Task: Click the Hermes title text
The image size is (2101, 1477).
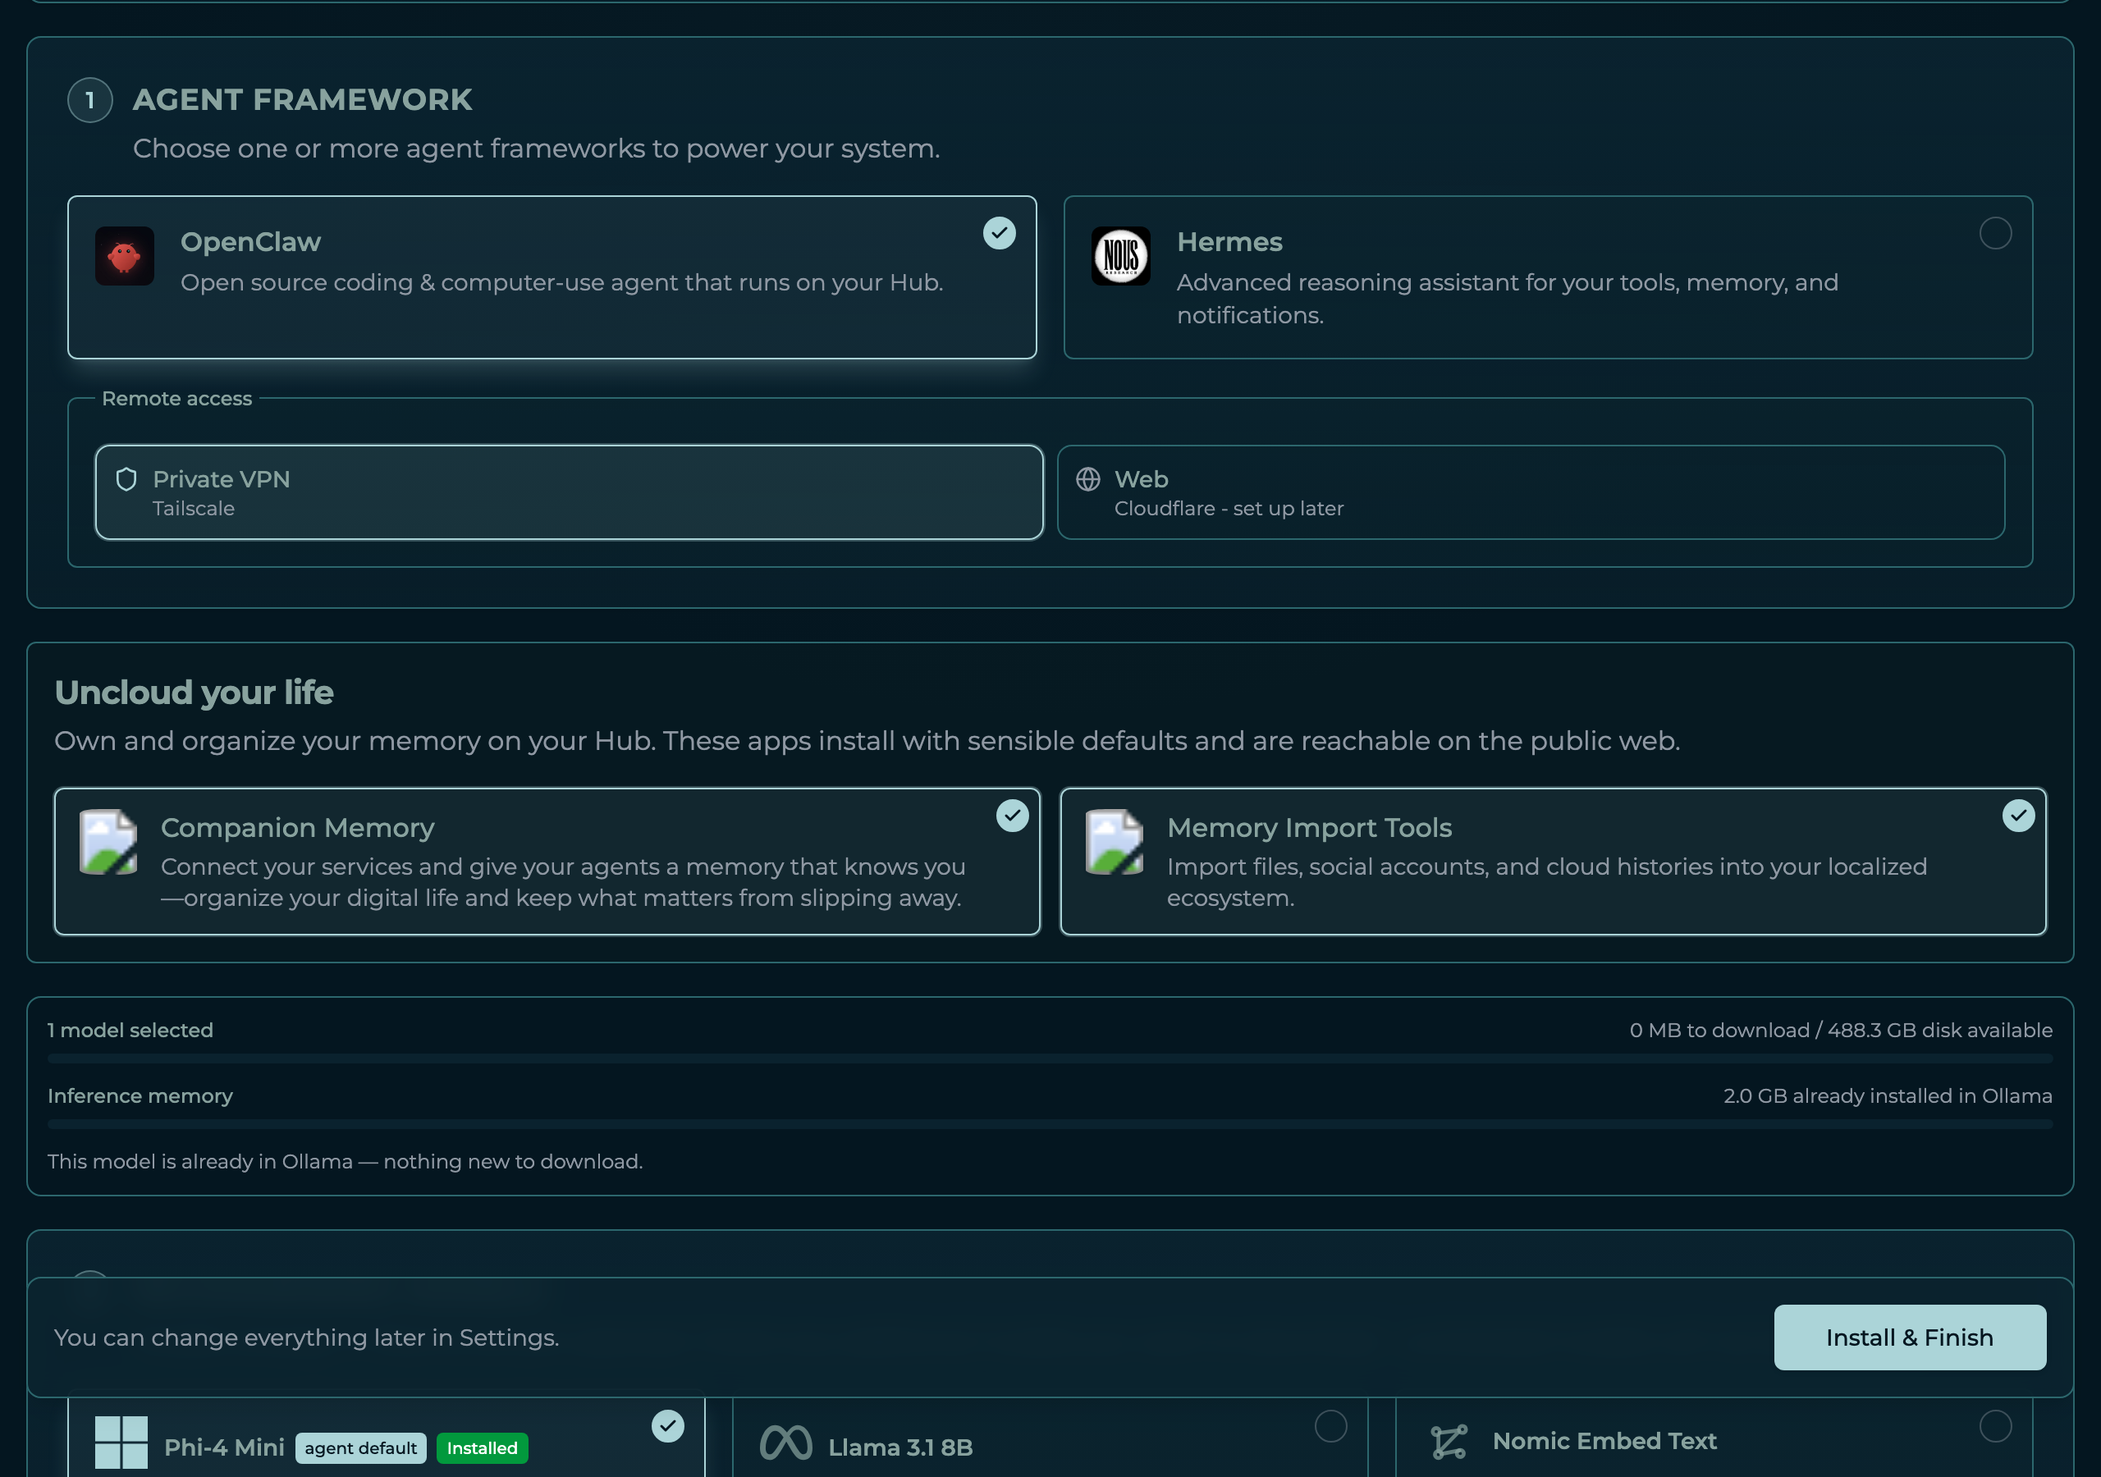Action: (x=1230, y=241)
